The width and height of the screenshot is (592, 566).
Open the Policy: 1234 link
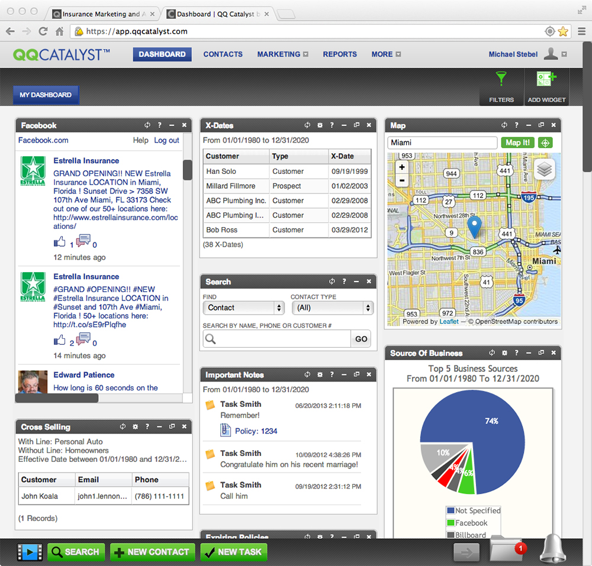pos(256,431)
